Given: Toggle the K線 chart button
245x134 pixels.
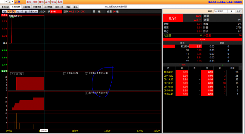Looking at the screenshot, I should click(4, 12).
